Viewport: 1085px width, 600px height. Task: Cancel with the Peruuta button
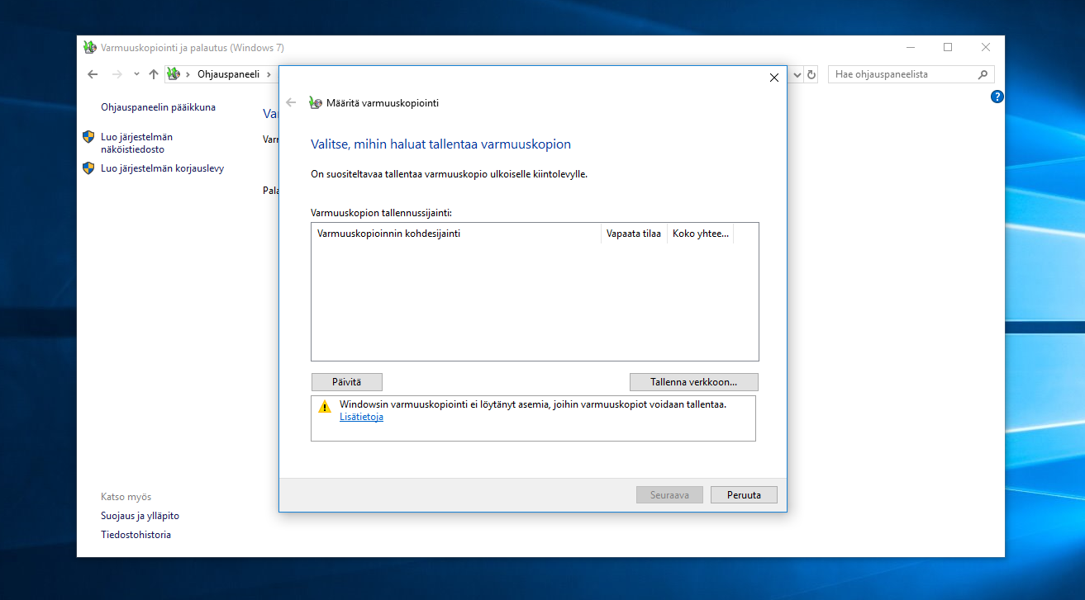tap(744, 495)
